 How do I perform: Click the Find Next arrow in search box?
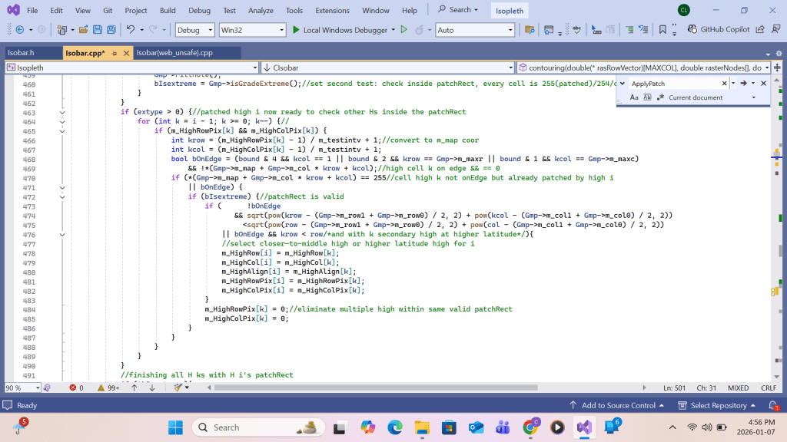pyautogui.click(x=743, y=83)
